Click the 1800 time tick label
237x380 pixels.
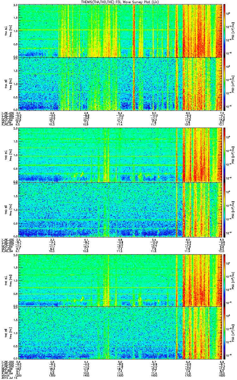click(222, 375)
